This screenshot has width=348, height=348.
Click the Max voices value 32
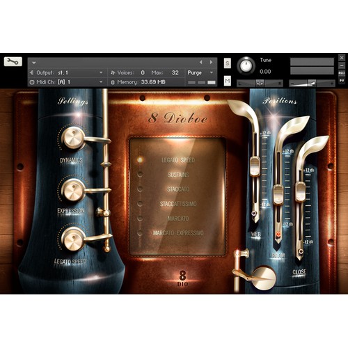[175, 72]
